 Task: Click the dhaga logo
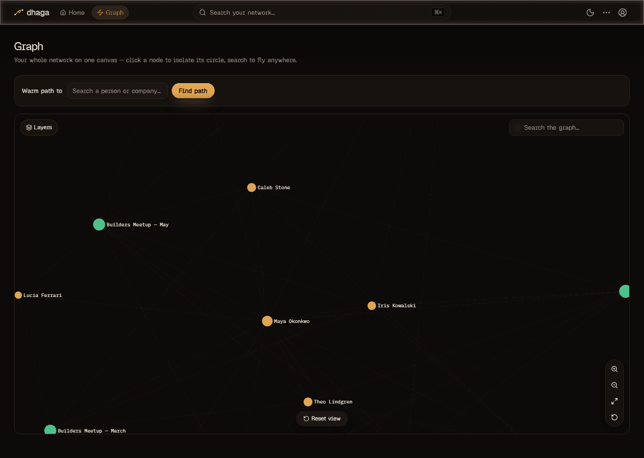[x=32, y=13]
